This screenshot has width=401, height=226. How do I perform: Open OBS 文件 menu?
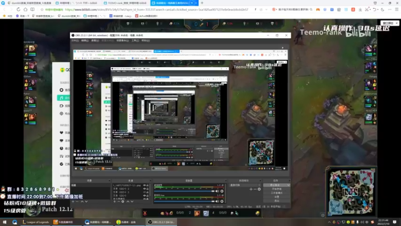click(x=75, y=41)
